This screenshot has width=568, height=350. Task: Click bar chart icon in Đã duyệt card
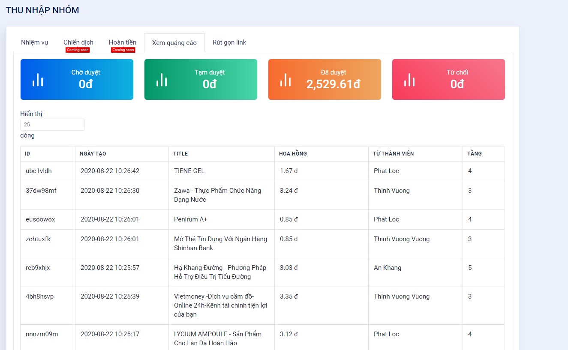pos(286,80)
